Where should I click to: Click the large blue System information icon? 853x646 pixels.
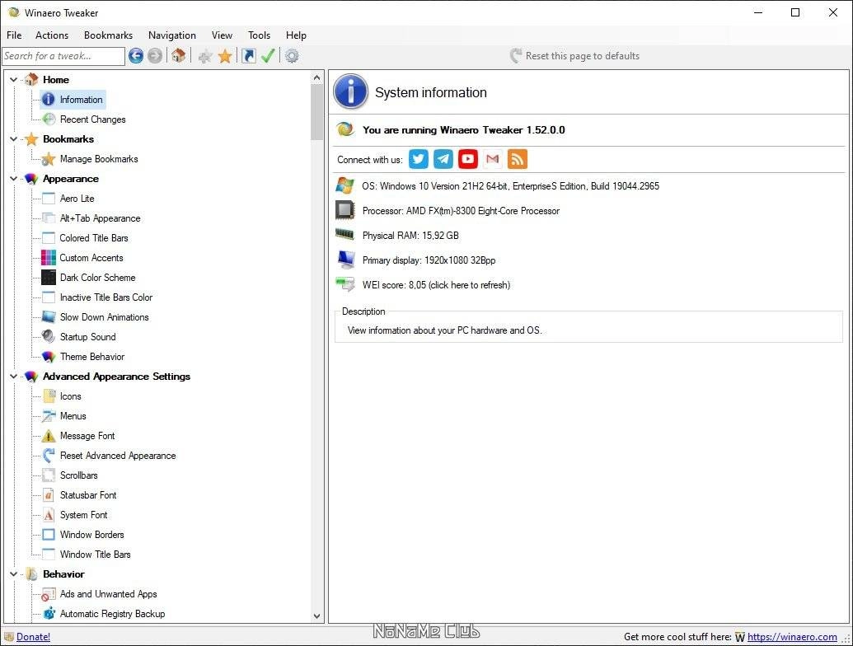[350, 91]
